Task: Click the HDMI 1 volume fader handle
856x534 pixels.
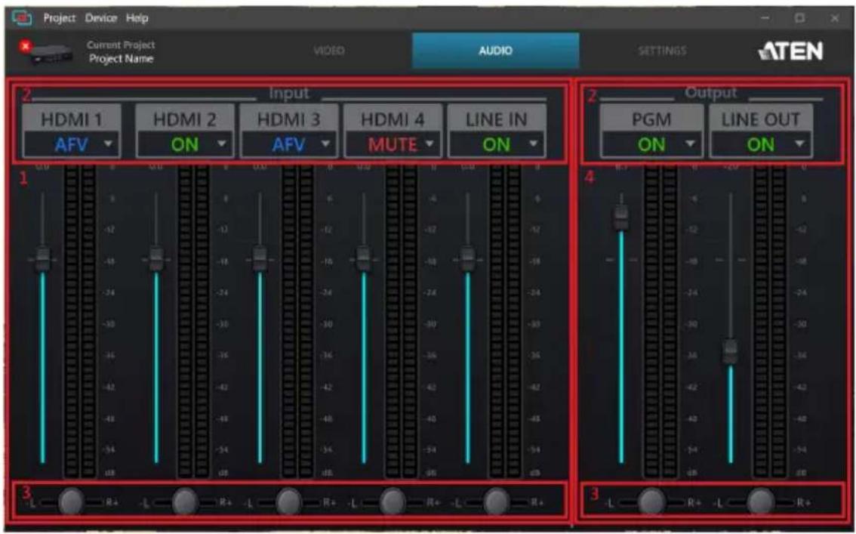Action: [42, 259]
